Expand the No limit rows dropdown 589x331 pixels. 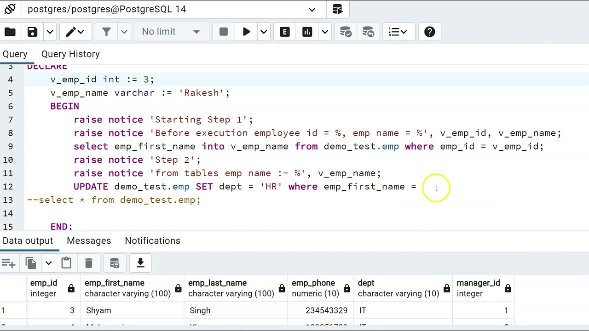coord(171,32)
